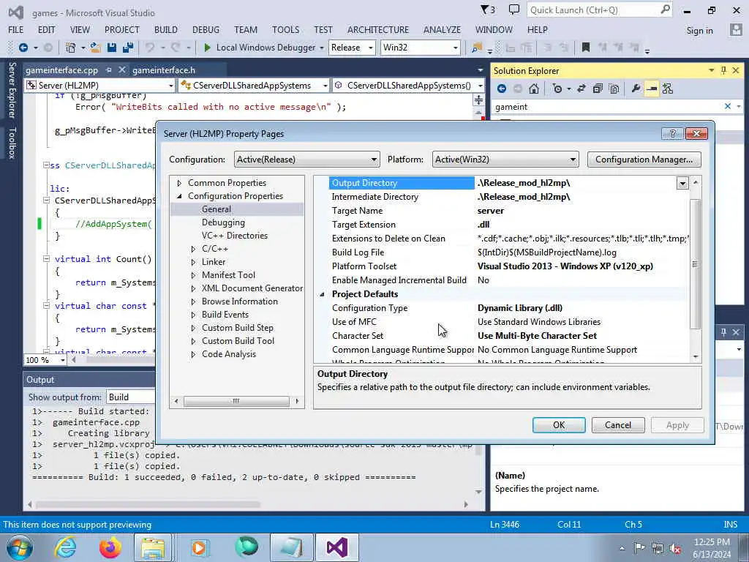The height and width of the screenshot is (562, 749).
Task: Save the current file with the disk icon
Action: 112,48
